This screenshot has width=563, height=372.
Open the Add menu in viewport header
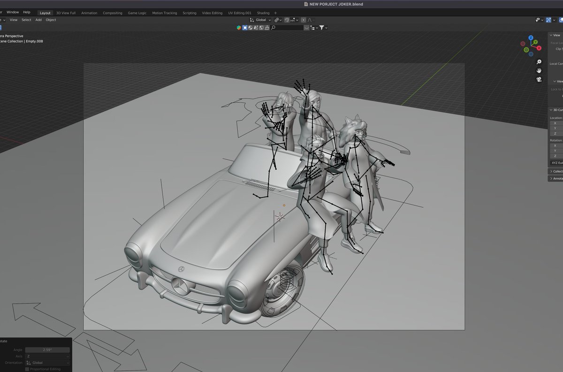38,20
